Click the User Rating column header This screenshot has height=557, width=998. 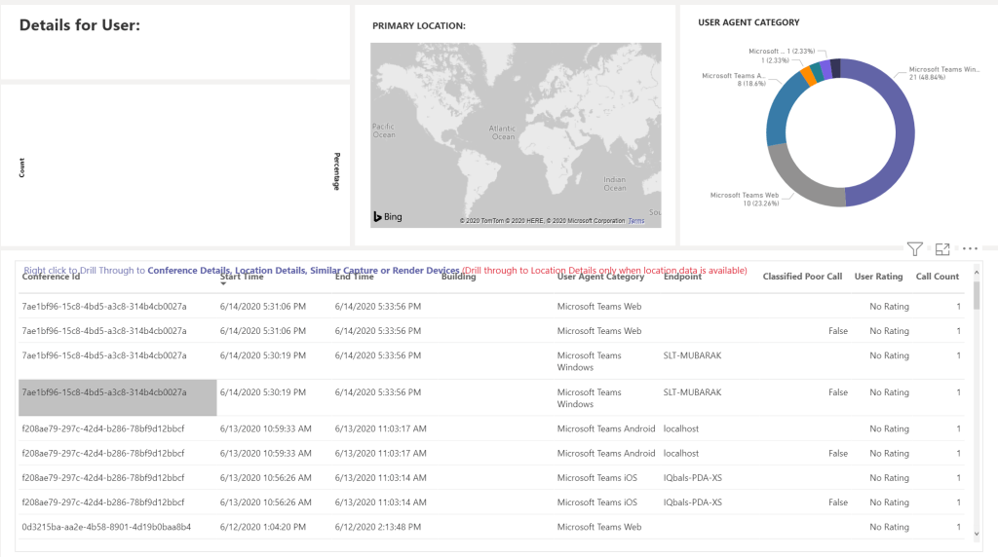coord(878,277)
